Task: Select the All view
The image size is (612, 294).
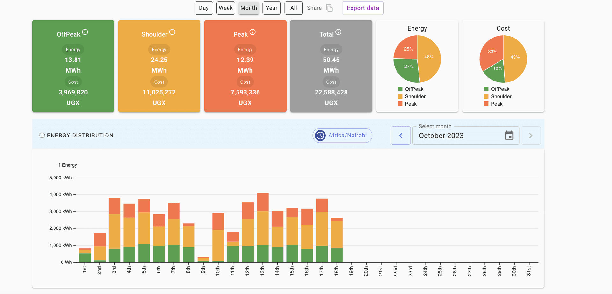Action: coord(294,8)
